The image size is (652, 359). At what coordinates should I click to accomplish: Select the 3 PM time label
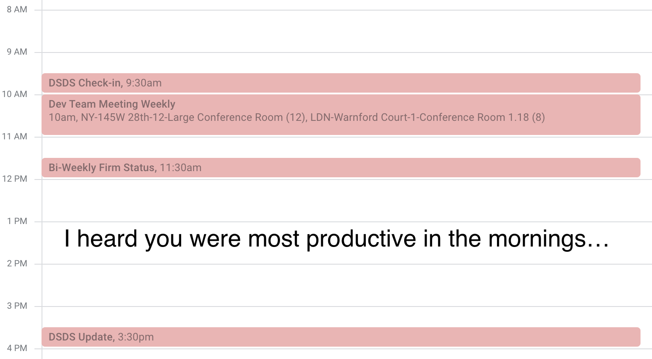tap(17, 306)
